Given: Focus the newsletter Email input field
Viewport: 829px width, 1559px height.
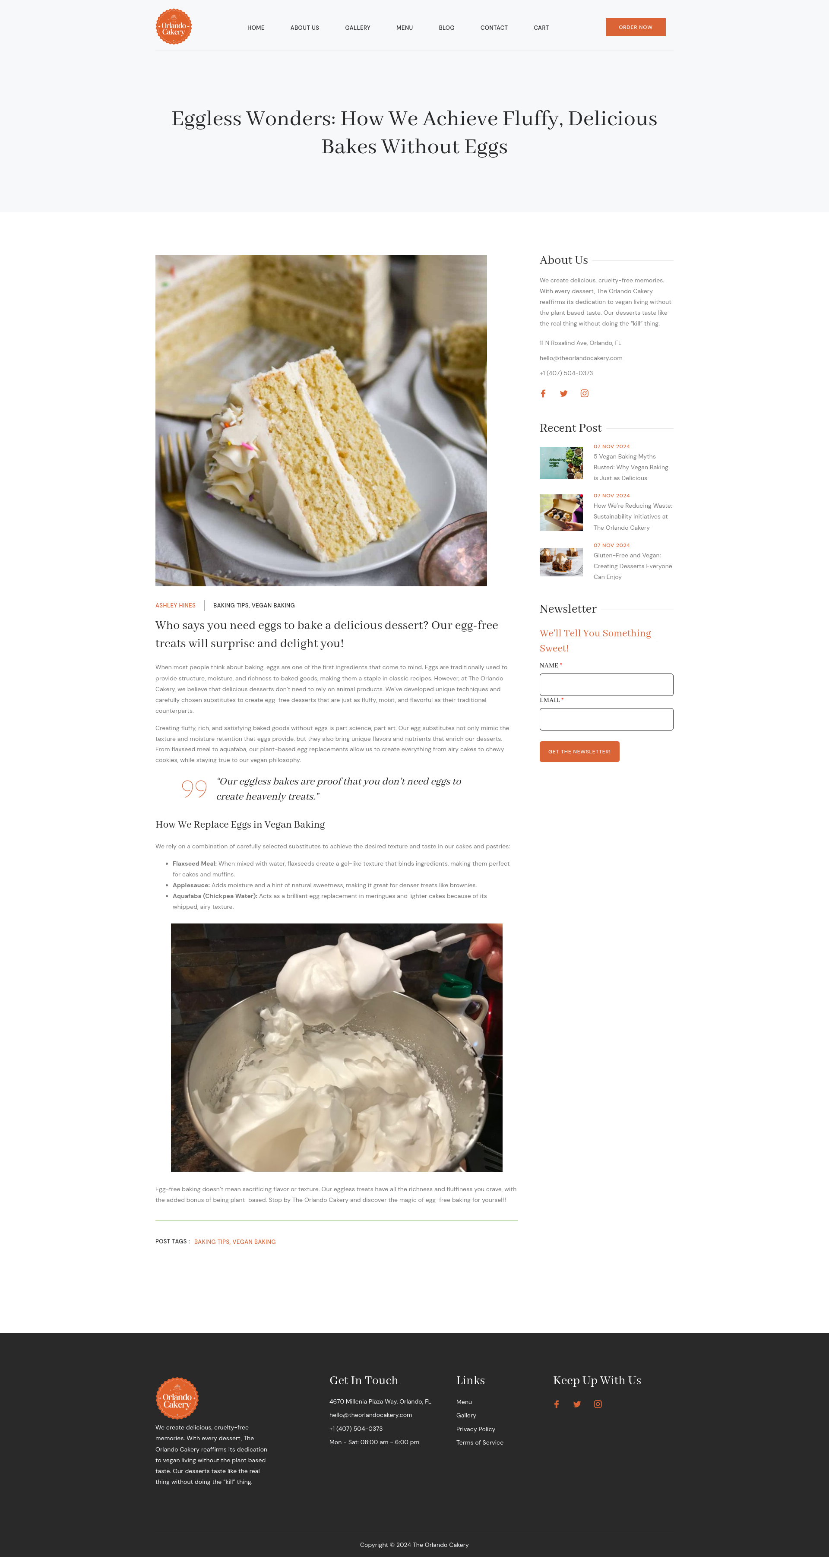Looking at the screenshot, I should 606,719.
